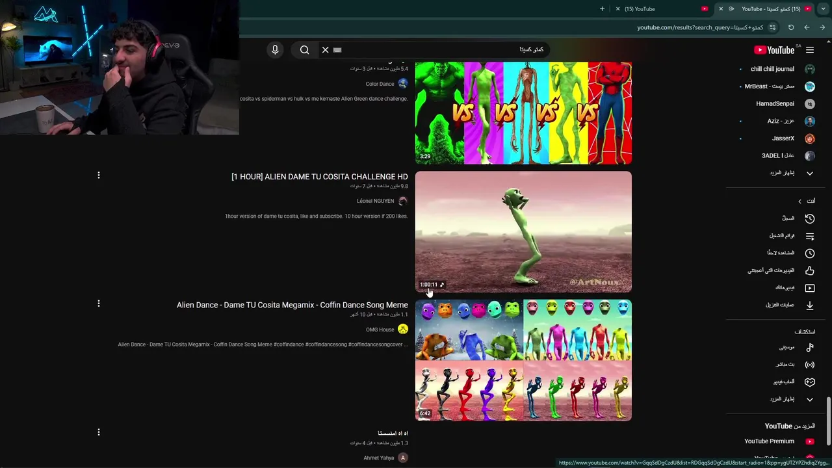Open Your videos play-rectangle icon
Image resolution: width=832 pixels, height=468 pixels.
pyautogui.click(x=810, y=288)
